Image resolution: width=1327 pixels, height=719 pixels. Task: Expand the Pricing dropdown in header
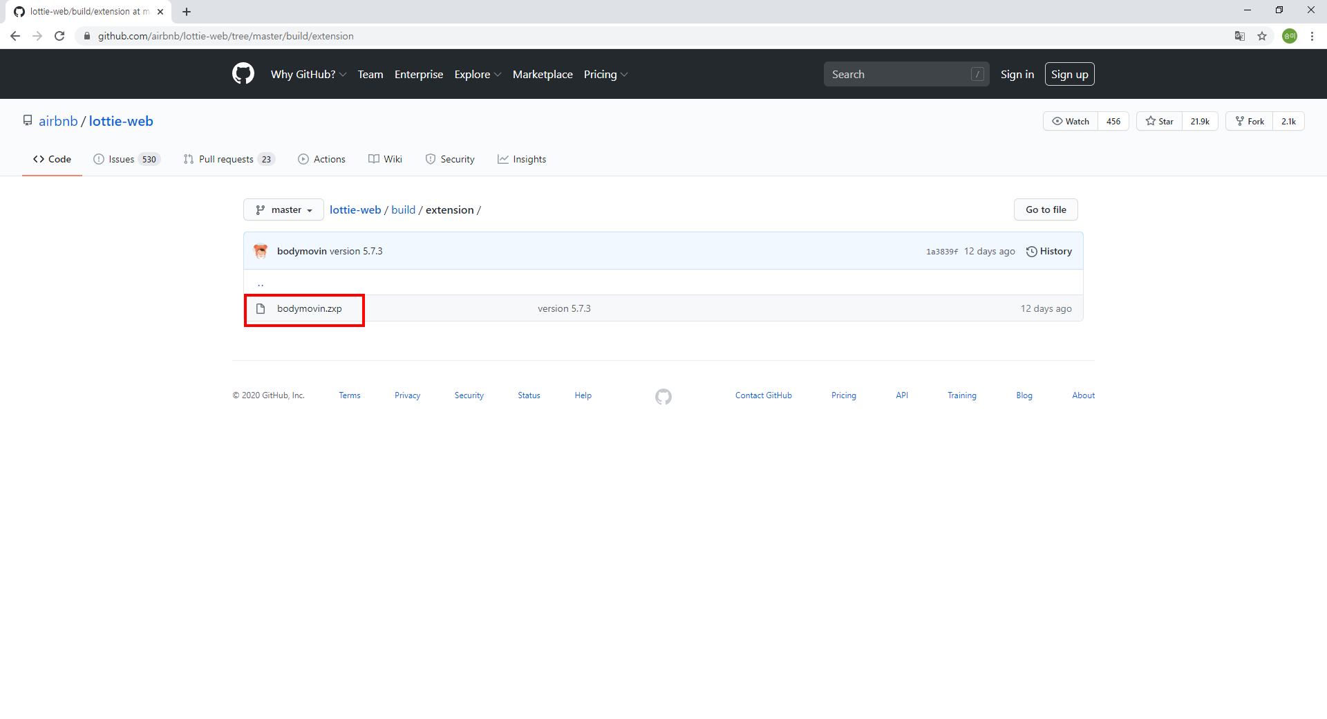coord(605,74)
